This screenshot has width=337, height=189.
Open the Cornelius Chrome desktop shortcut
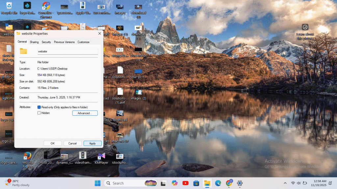coord(46,6)
